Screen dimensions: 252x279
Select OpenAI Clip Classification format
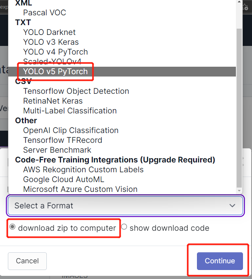click(x=71, y=130)
